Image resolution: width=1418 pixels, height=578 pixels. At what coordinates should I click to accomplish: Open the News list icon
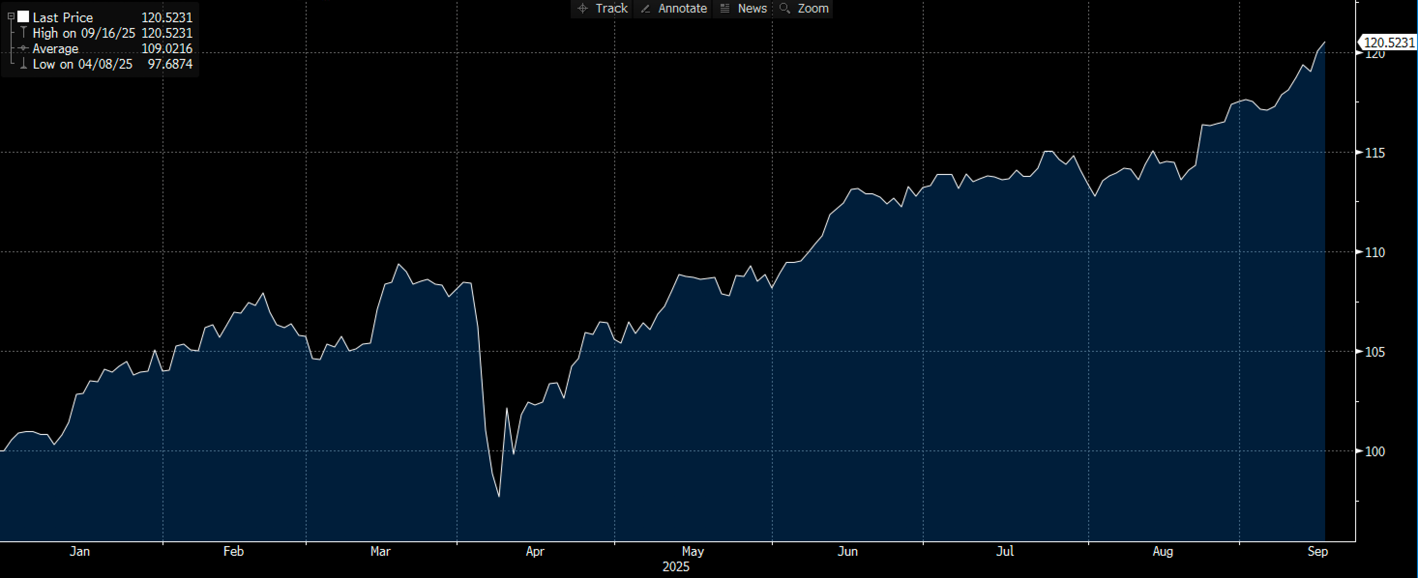point(725,8)
